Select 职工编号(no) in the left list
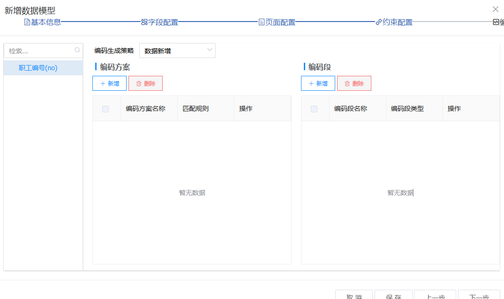 (38, 68)
